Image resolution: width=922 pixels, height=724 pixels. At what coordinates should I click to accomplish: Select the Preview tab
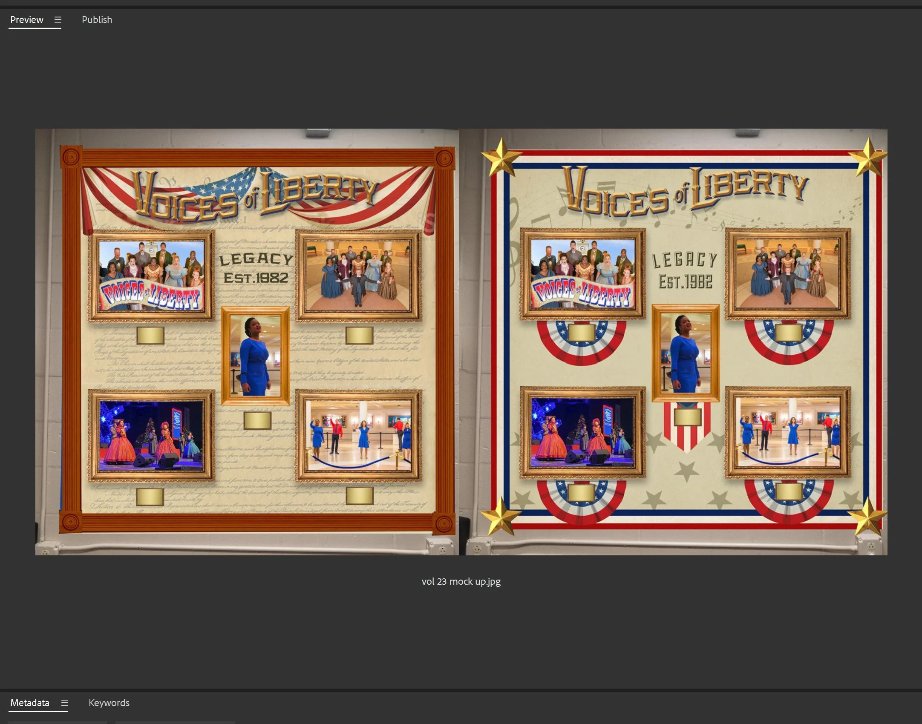click(27, 20)
